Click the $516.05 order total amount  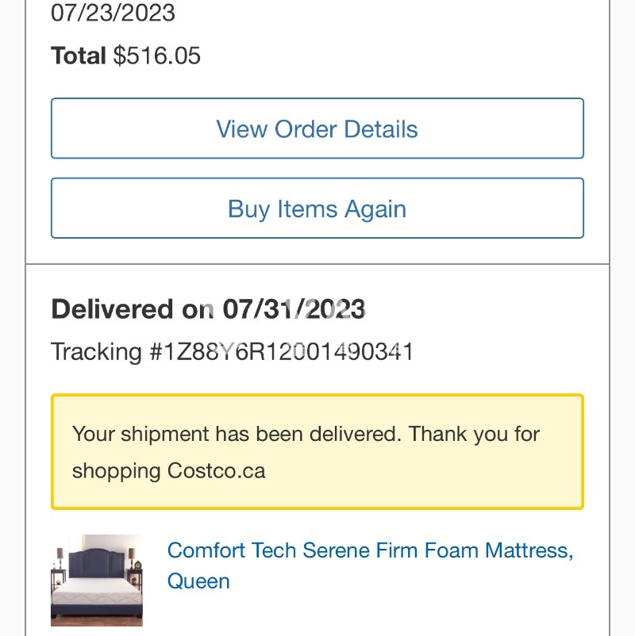click(x=157, y=56)
